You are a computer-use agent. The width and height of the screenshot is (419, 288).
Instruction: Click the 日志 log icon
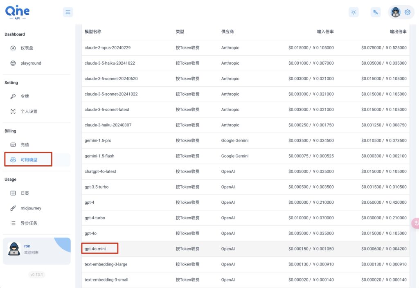point(13,193)
